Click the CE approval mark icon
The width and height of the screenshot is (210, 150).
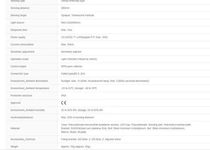coord(64,103)
